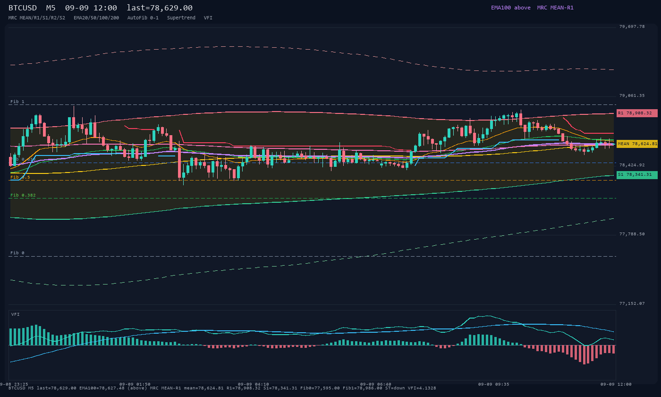The height and width of the screenshot is (397, 661).
Task: Click the Supertrend indicator label
Action: point(181,18)
